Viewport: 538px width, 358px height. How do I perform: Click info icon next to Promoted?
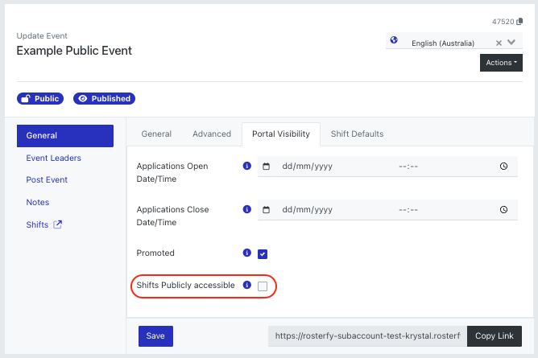[x=246, y=253]
